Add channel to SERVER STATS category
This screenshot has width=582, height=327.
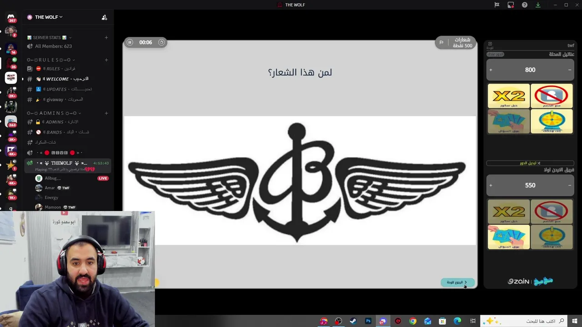pos(106,38)
